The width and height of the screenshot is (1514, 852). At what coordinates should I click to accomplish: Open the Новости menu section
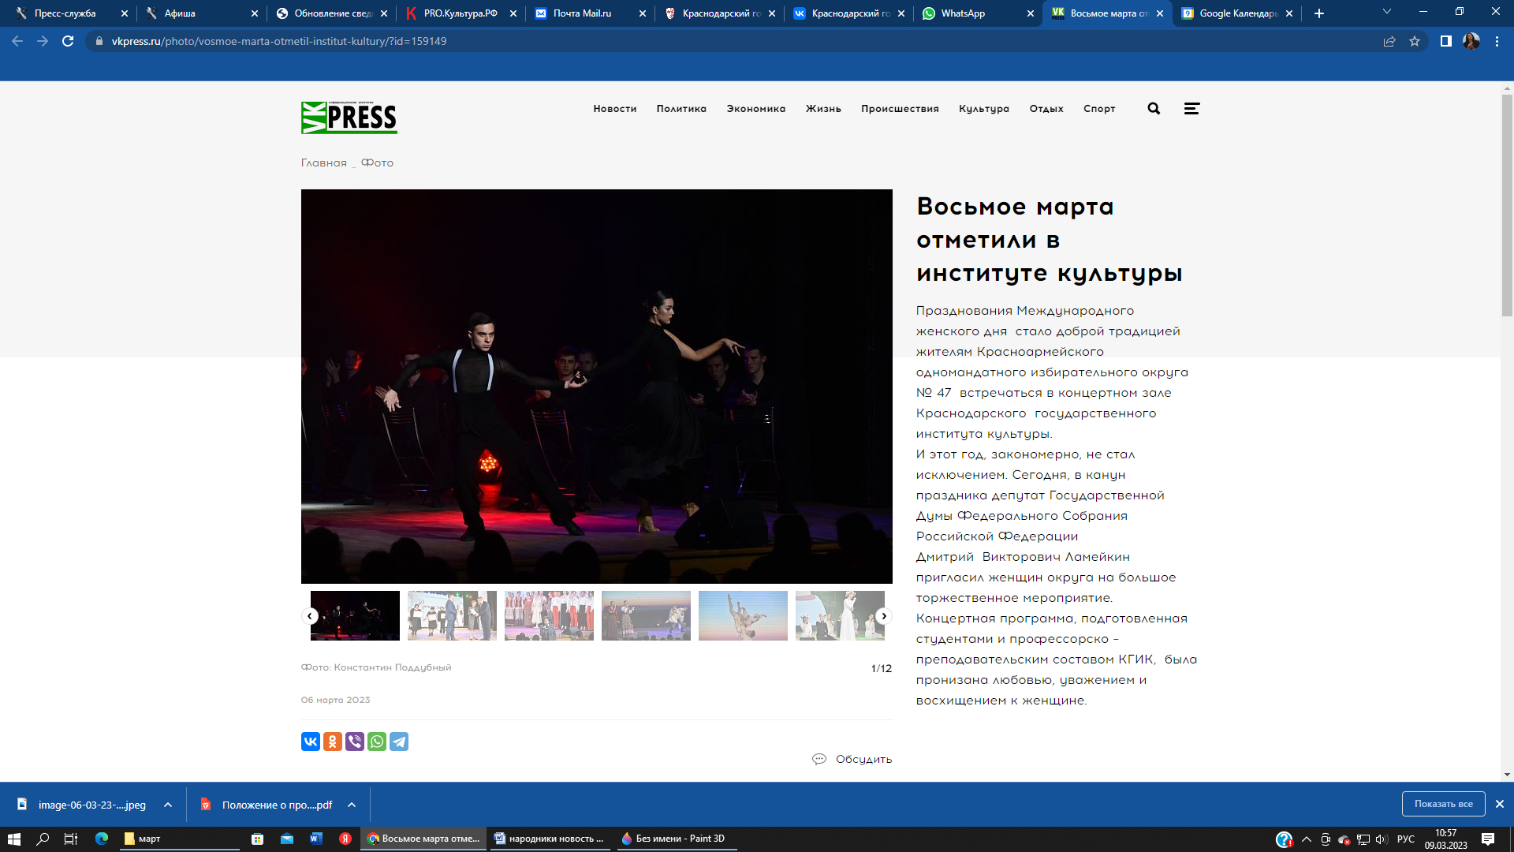pyautogui.click(x=614, y=109)
